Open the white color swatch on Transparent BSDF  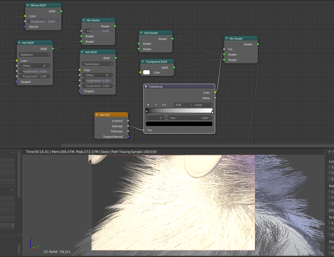coord(146,72)
